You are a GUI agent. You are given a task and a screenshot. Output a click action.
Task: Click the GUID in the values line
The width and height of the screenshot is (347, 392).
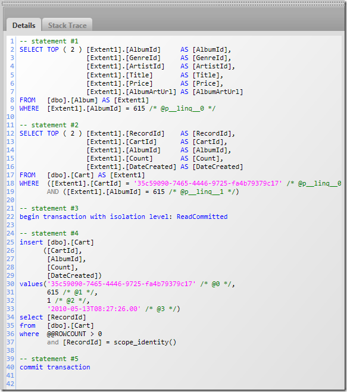121,284
